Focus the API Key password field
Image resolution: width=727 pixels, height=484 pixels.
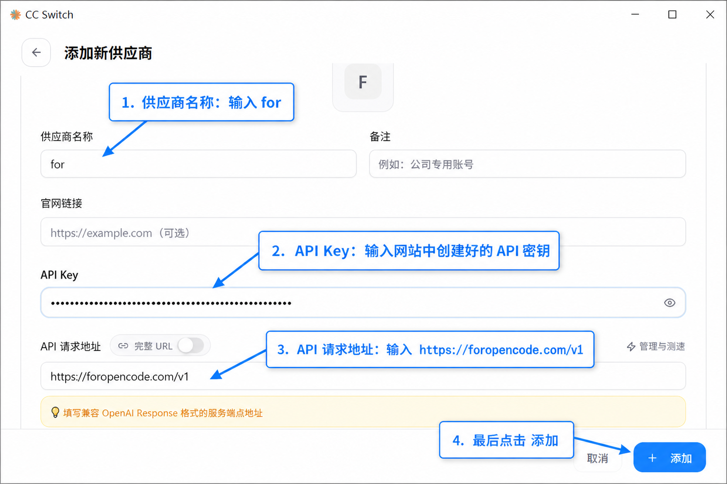pos(363,303)
